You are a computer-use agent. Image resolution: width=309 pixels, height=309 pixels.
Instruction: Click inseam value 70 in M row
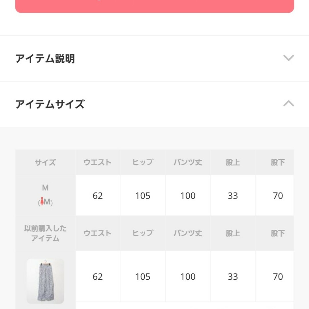pos(278,196)
